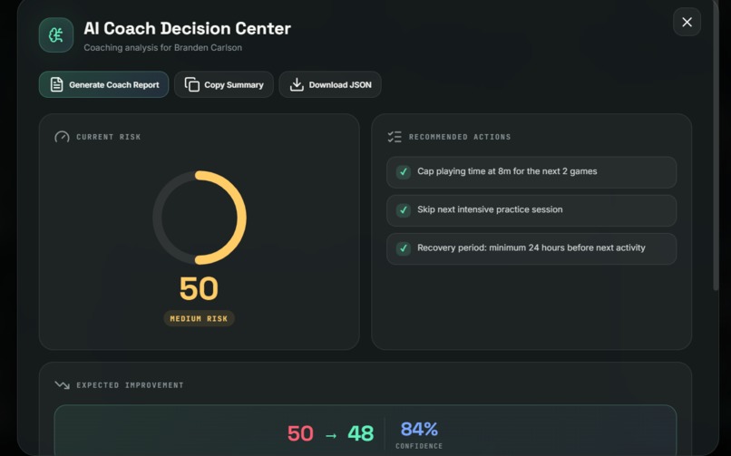Viewport: 731px width, 456px height.
Task: Click the AI Coach brain logo icon
Action: 56,35
